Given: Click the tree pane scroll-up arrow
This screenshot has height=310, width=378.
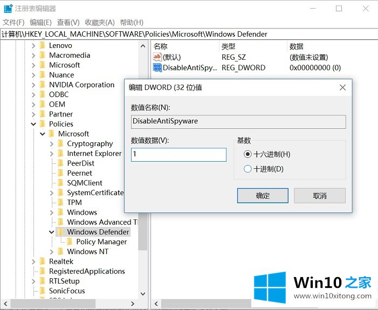Looking at the screenshot, I should coord(143,46).
